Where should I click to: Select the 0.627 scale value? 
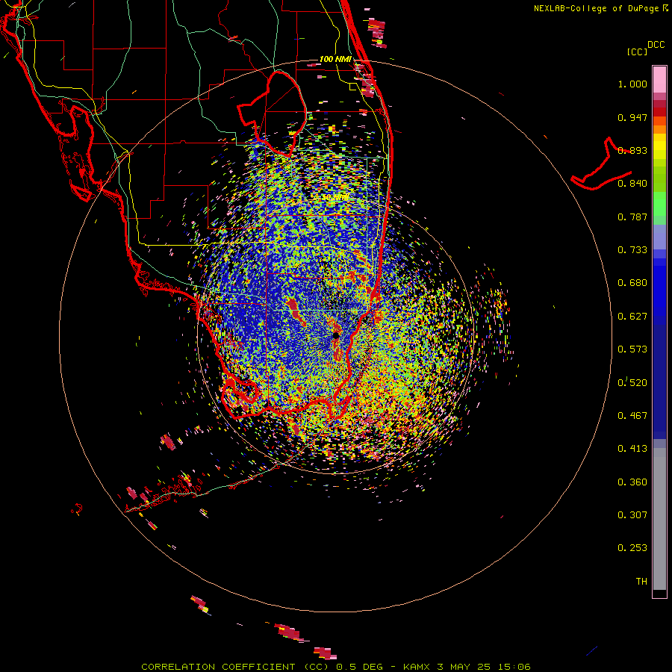point(632,317)
